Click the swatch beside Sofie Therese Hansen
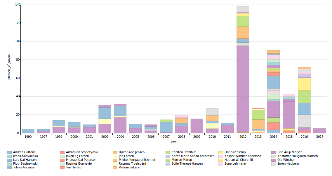 click(168, 164)
